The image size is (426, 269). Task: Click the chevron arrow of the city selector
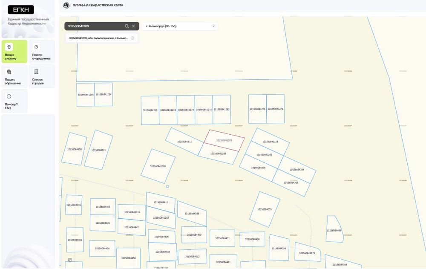coord(213,26)
